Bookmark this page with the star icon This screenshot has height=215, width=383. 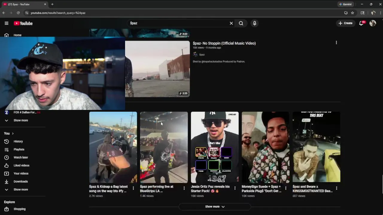click(x=352, y=13)
